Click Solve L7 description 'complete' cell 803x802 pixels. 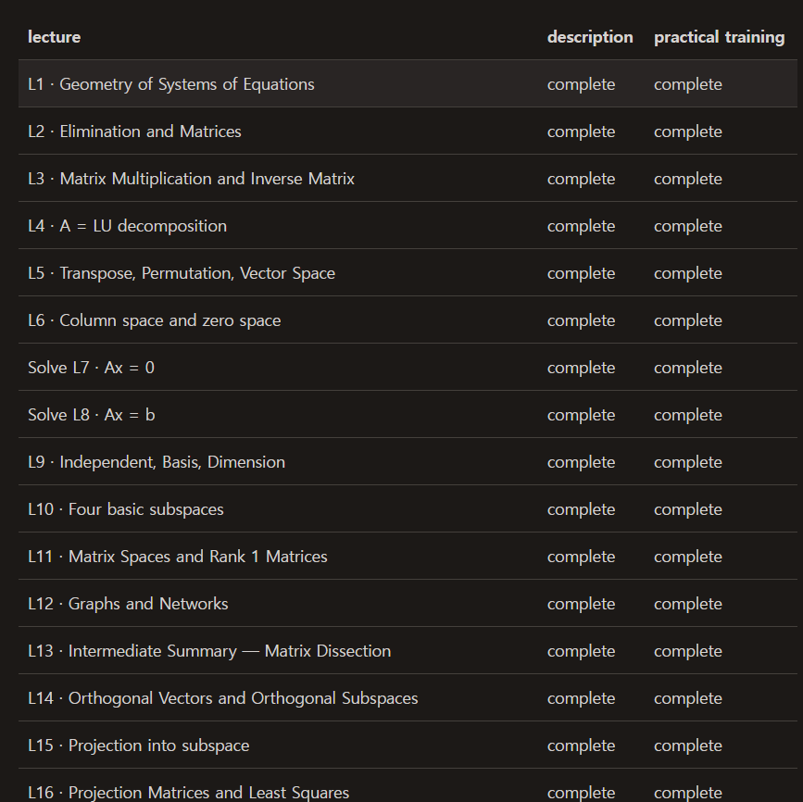(581, 368)
